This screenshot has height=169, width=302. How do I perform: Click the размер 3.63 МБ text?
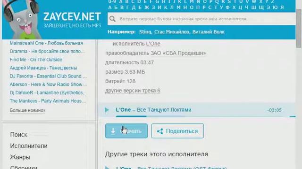(x=125, y=72)
